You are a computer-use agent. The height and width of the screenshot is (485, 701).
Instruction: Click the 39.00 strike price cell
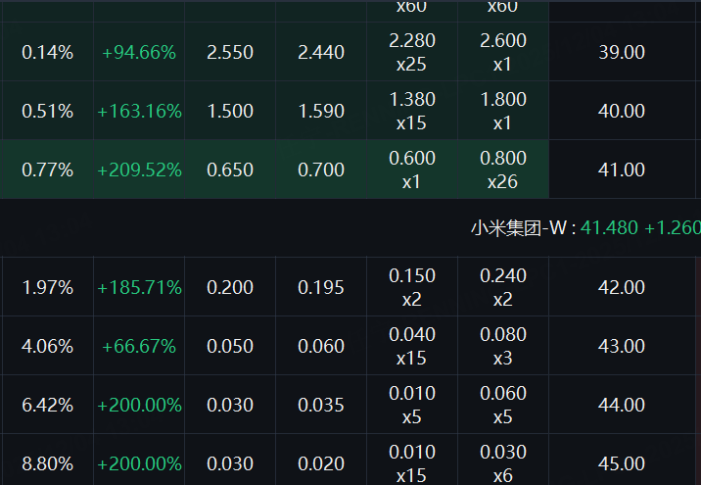pos(621,52)
